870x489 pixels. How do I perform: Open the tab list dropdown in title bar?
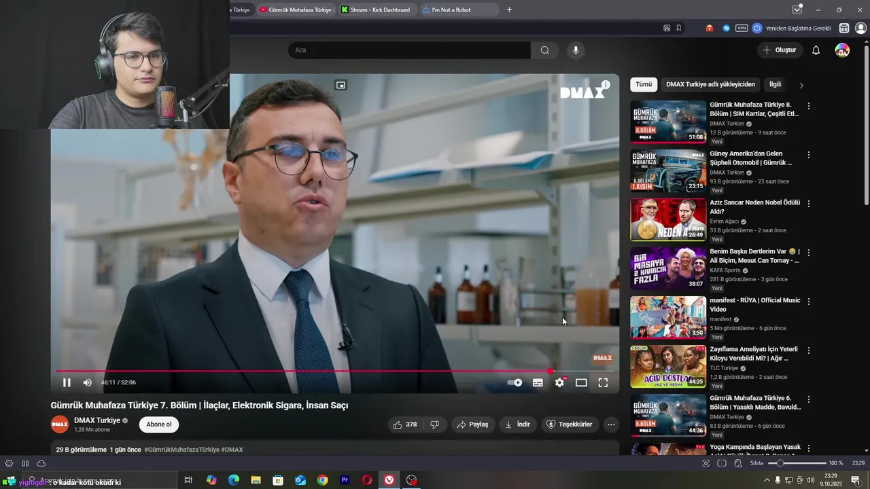tap(797, 10)
